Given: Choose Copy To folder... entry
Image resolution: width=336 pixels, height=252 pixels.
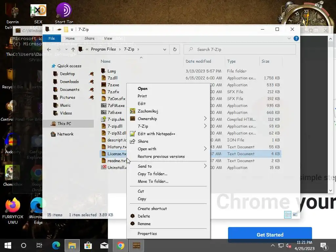Looking at the screenshot, I should pyautogui.click(x=153, y=174).
